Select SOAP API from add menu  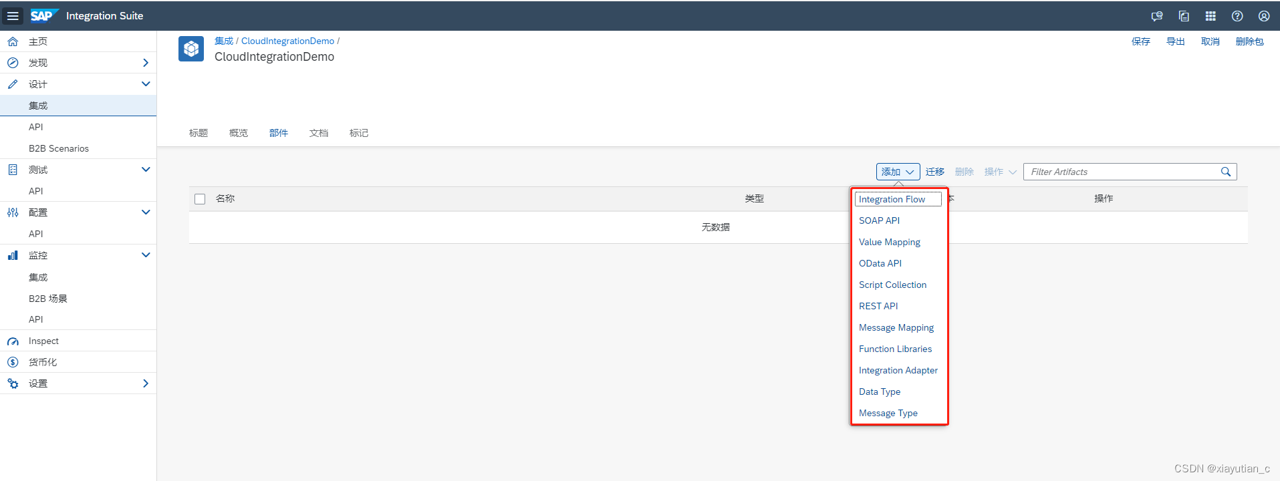879,220
